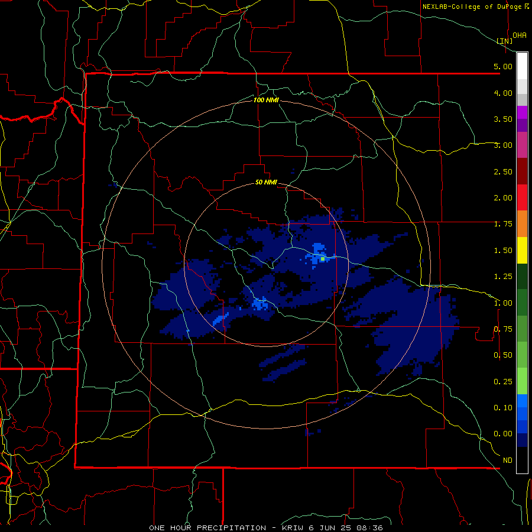Click the OHA product label above legend

point(520,35)
